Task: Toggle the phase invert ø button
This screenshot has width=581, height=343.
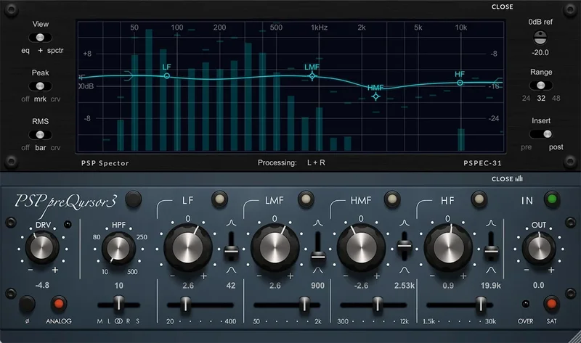Action: coord(27,304)
